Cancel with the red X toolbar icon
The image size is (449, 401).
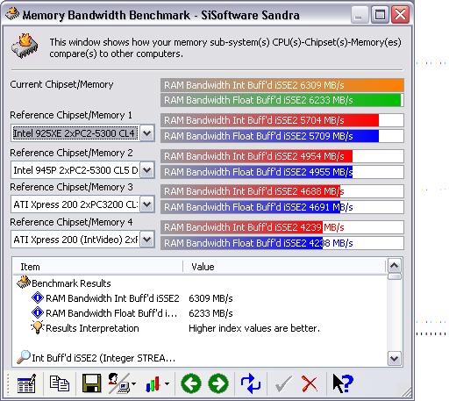[310, 383]
